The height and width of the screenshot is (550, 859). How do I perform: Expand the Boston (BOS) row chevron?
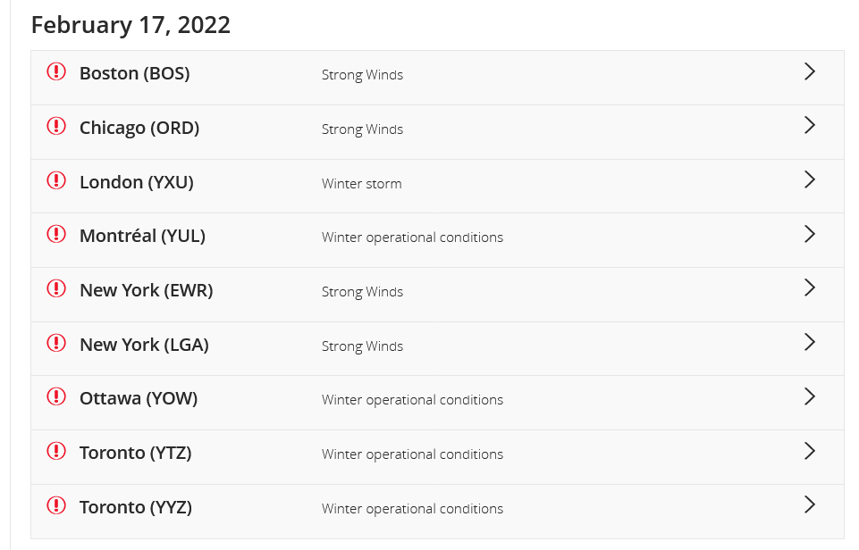[x=810, y=71]
